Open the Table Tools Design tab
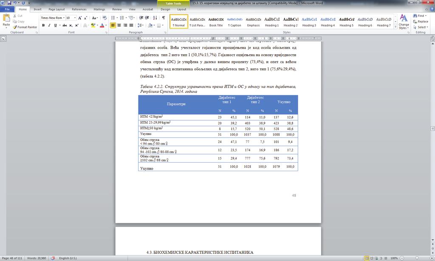The height and width of the screenshot is (261, 435). [x=165, y=9]
